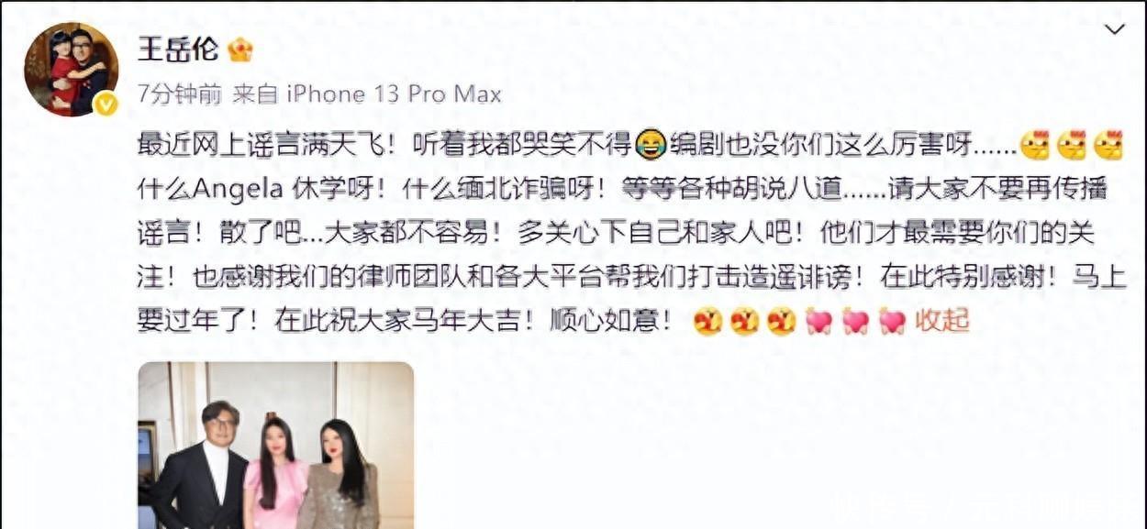
Task: Click the middle emoji after 这么厉害呀
Action: tap(1072, 145)
